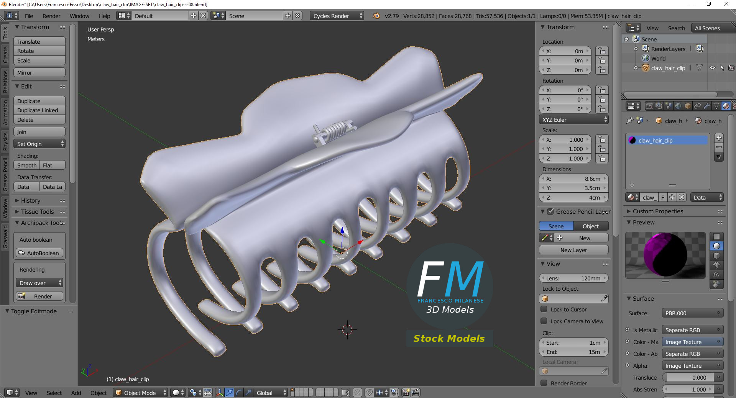
Task: Open the Render Layers properties tab
Action: click(x=659, y=106)
